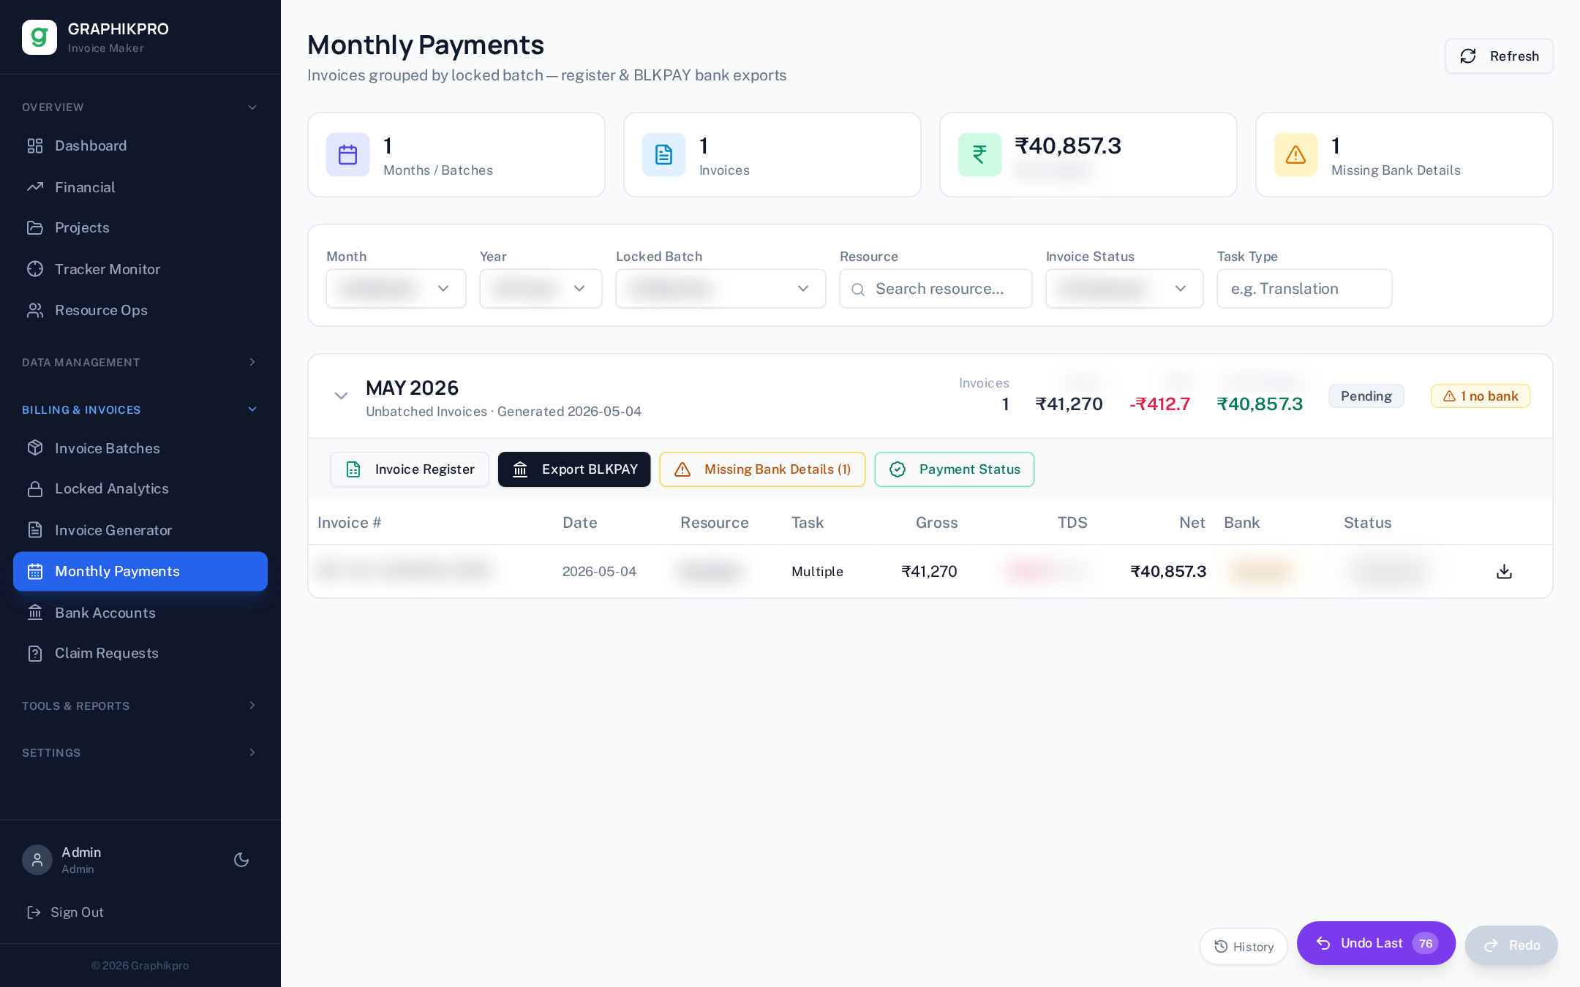This screenshot has height=987, width=1580.
Task: Expand the Data Management section
Action: point(140,363)
